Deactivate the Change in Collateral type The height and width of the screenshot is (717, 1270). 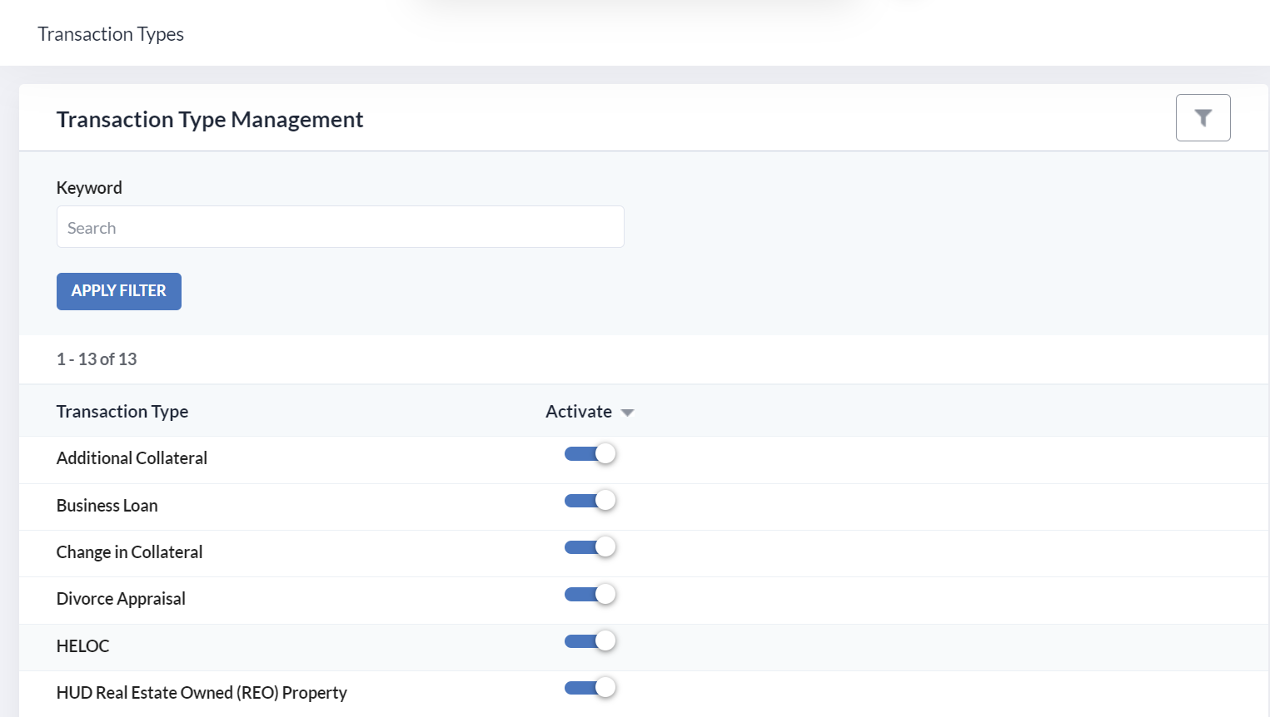pyautogui.click(x=590, y=546)
